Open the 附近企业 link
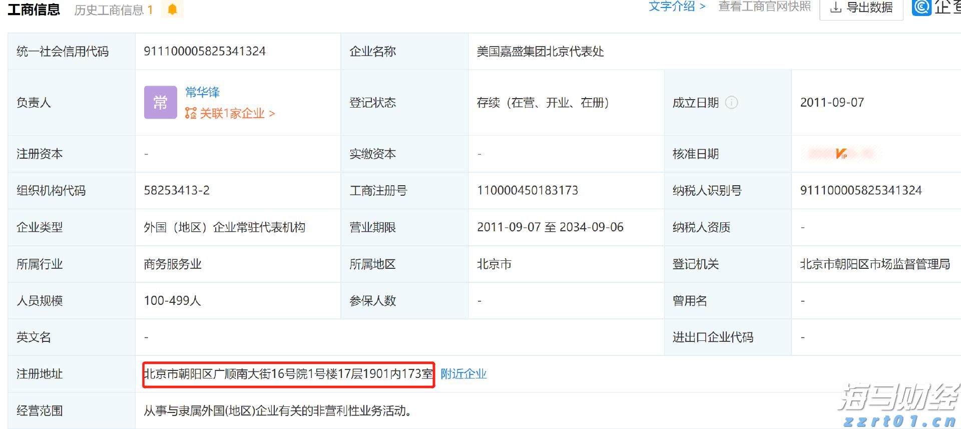This screenshot has height=429, width=961. click(463, 374)
